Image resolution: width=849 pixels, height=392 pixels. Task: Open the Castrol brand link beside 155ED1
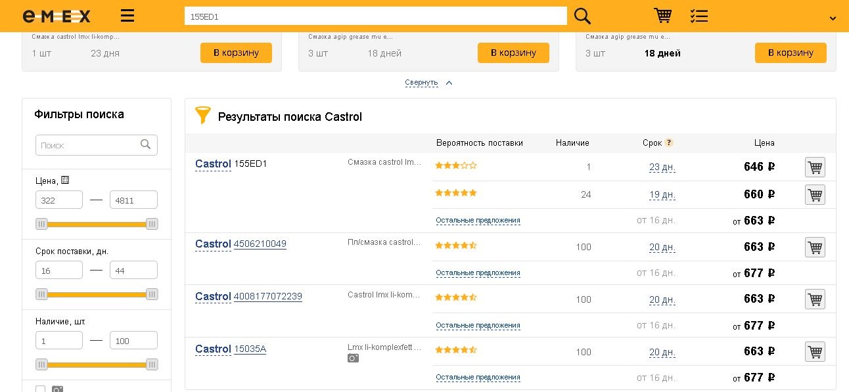pyautogui.click(x=213, y=163)
